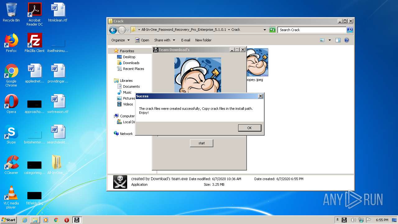Click Open in Explorer toolbar

point(142,40)
